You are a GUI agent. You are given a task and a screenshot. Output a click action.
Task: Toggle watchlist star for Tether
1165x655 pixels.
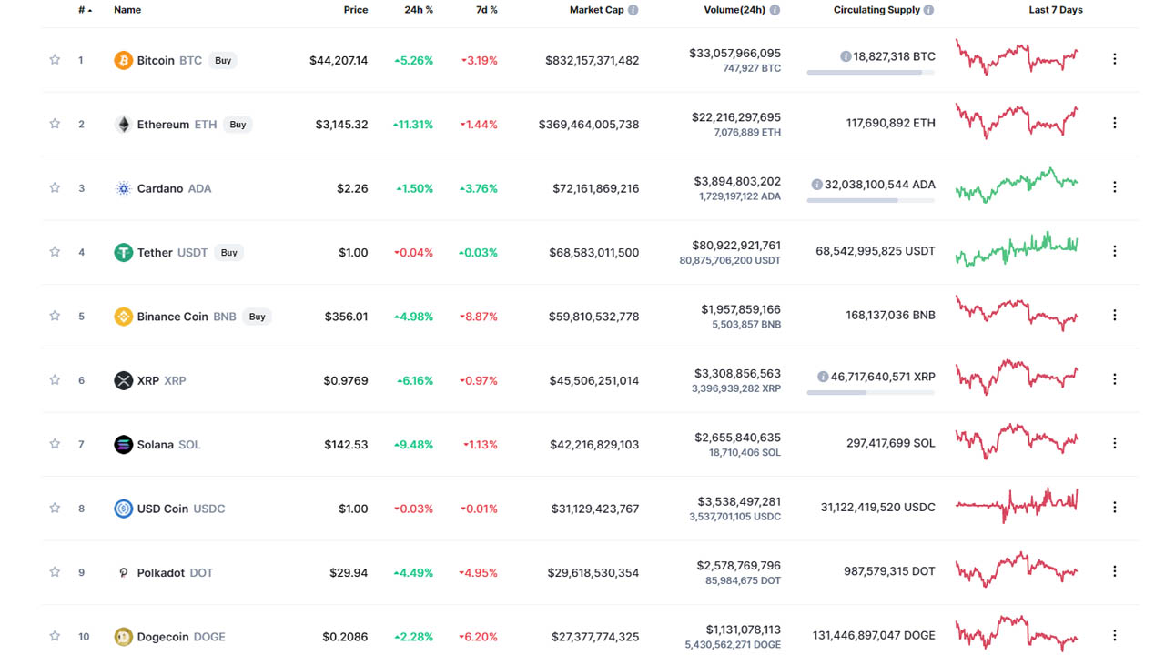pos(55,252)
